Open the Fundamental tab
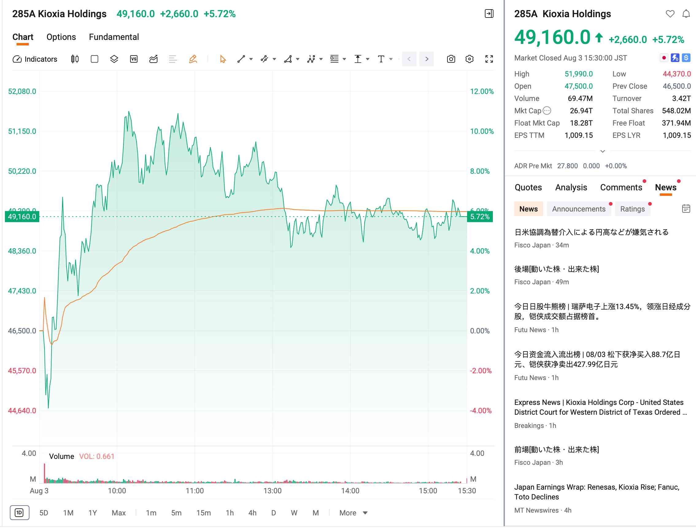696x528 pixels. coord(114,37)
